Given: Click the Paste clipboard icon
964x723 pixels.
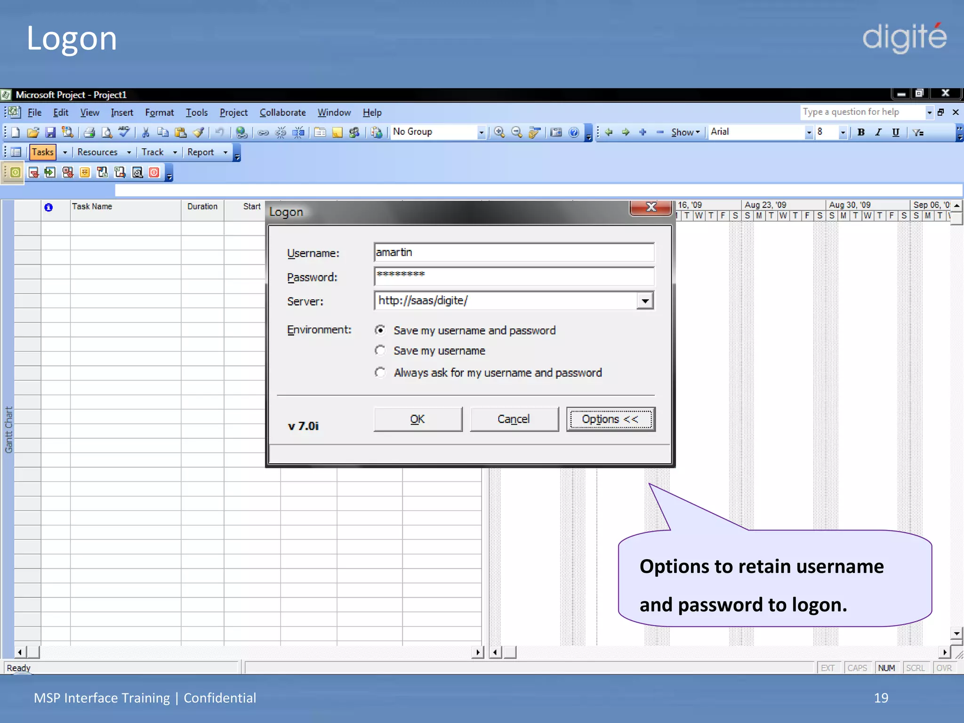Looking at the screenshot, I should click(x=180, y=132).
